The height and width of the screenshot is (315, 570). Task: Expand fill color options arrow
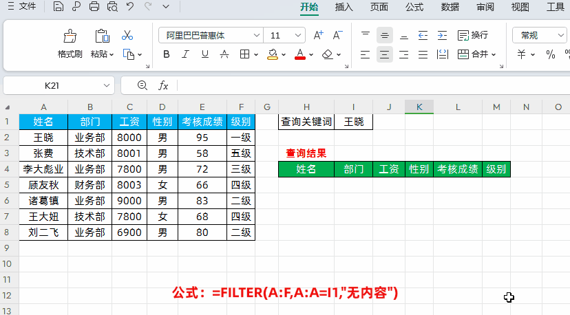(x=284, y=54)
